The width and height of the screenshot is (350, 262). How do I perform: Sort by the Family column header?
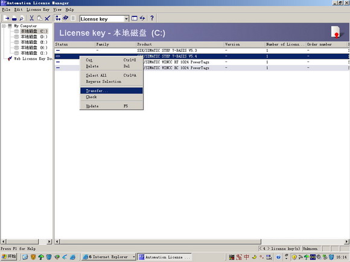[116, 45]
